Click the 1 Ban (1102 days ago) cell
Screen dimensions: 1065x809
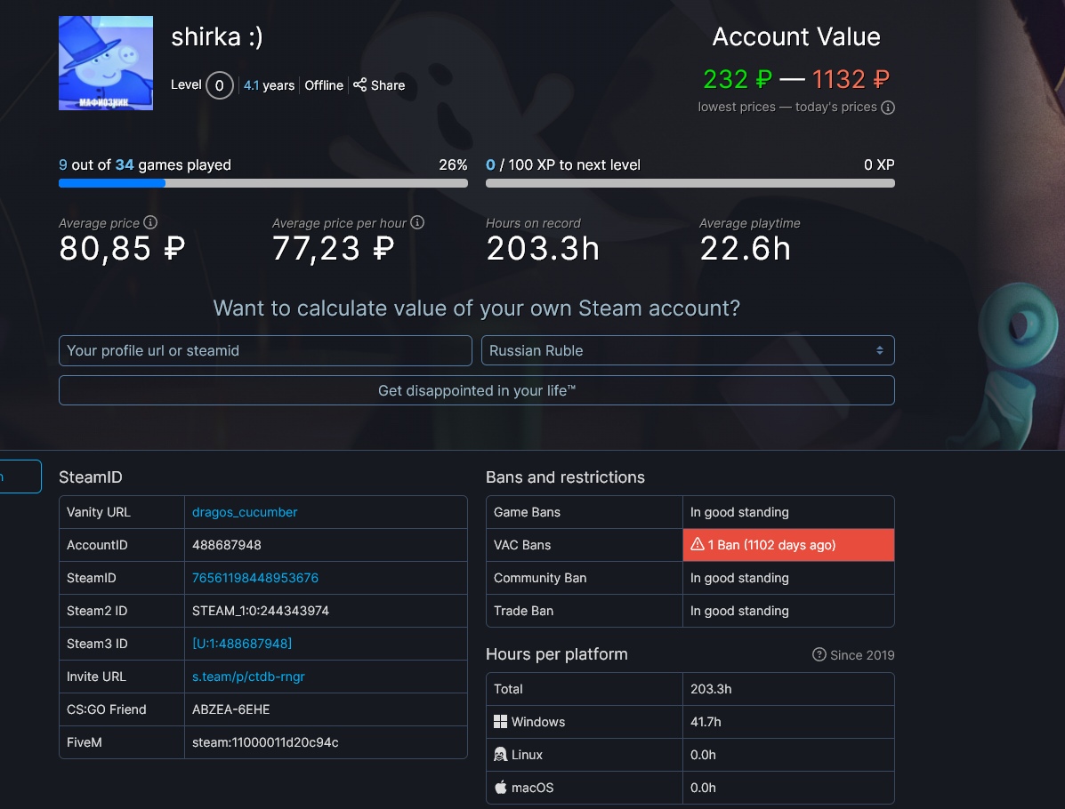coord(788,545)
